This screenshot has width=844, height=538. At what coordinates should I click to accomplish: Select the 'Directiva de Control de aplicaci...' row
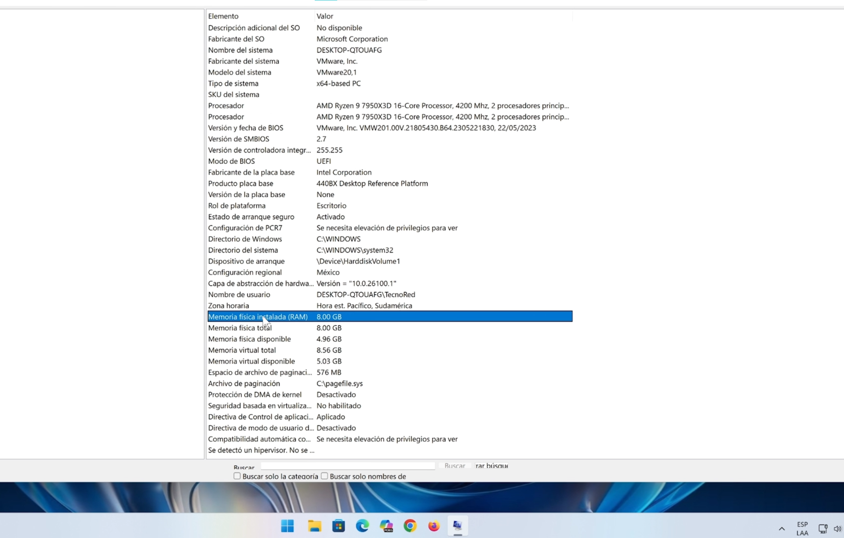pyautogui.click(x=390, y=417)
